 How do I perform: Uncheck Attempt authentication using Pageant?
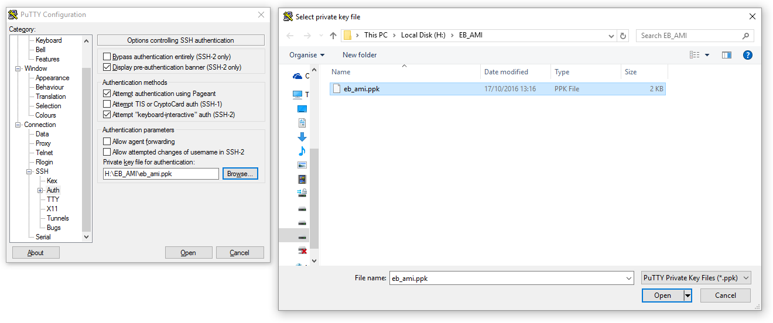[107, 94]
